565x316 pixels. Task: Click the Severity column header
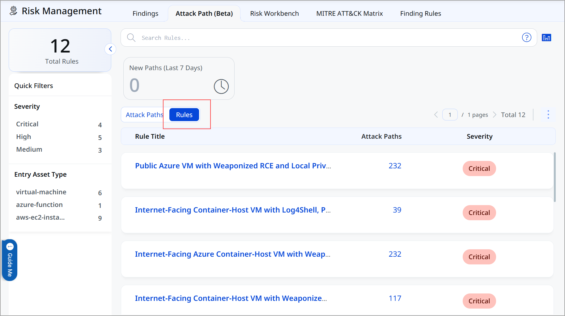[x=479, y=137]
